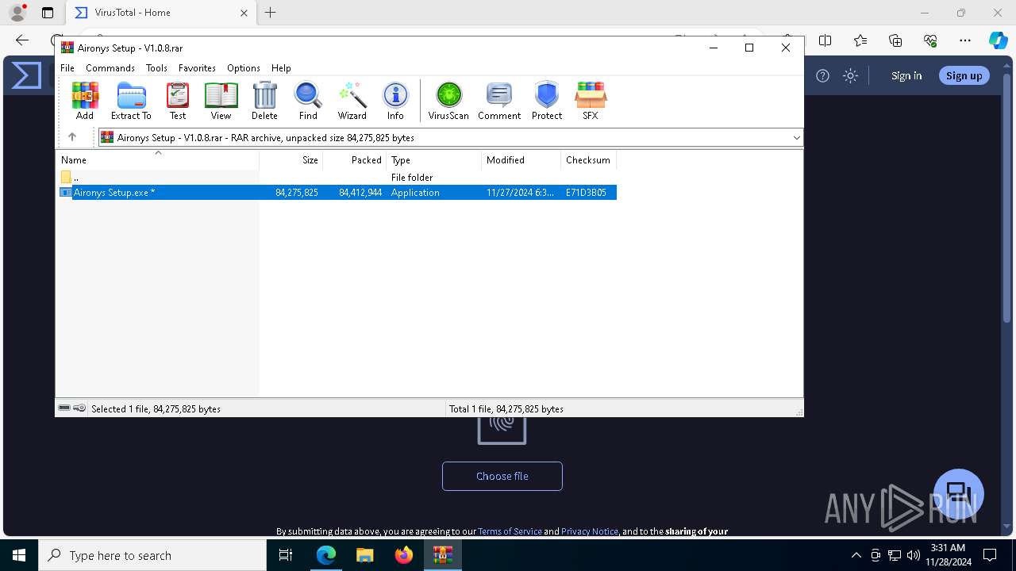Open the Favorites menu
This screenshot has height=571, width=1016.
point(197,68)
